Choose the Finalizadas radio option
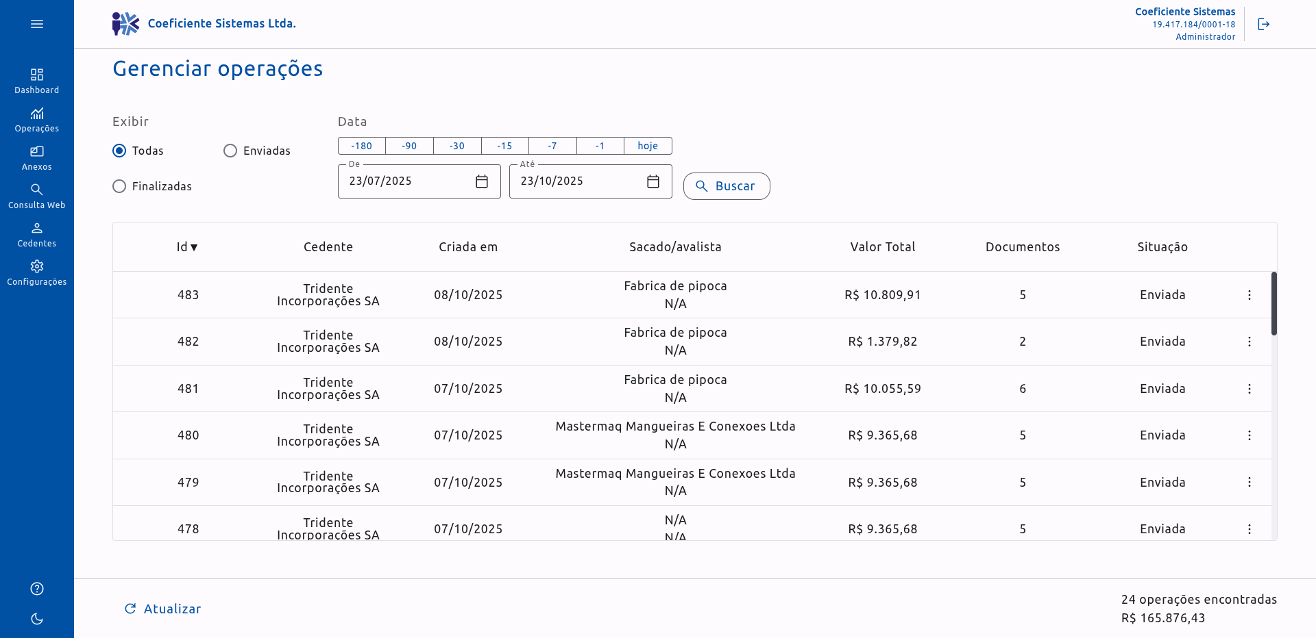 pyautogui.click(x=119, y=186)
